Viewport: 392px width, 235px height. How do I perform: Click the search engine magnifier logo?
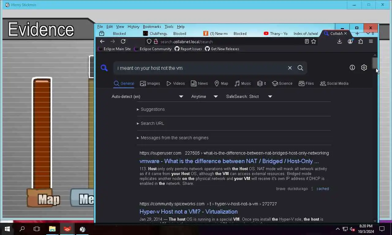104,68
